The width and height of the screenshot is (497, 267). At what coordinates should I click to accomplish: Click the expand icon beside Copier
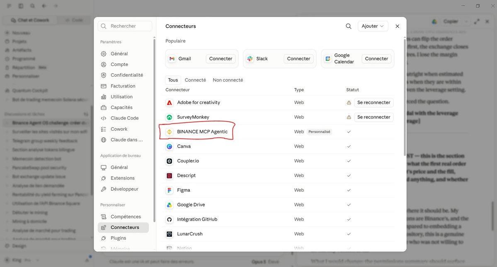[477, 22]
